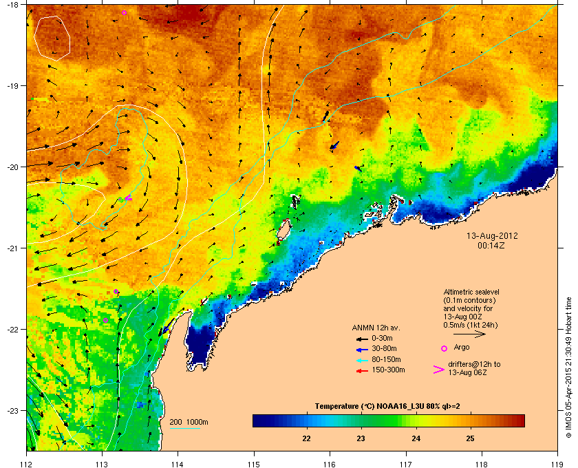Click the red 150-300m arrow legend symbol
578x468 pixels.
point(362,371)
